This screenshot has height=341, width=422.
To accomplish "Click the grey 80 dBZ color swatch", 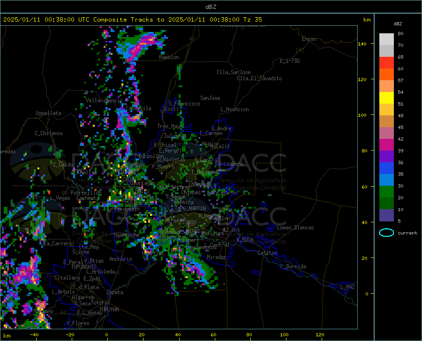I will [x=386, y=39].
